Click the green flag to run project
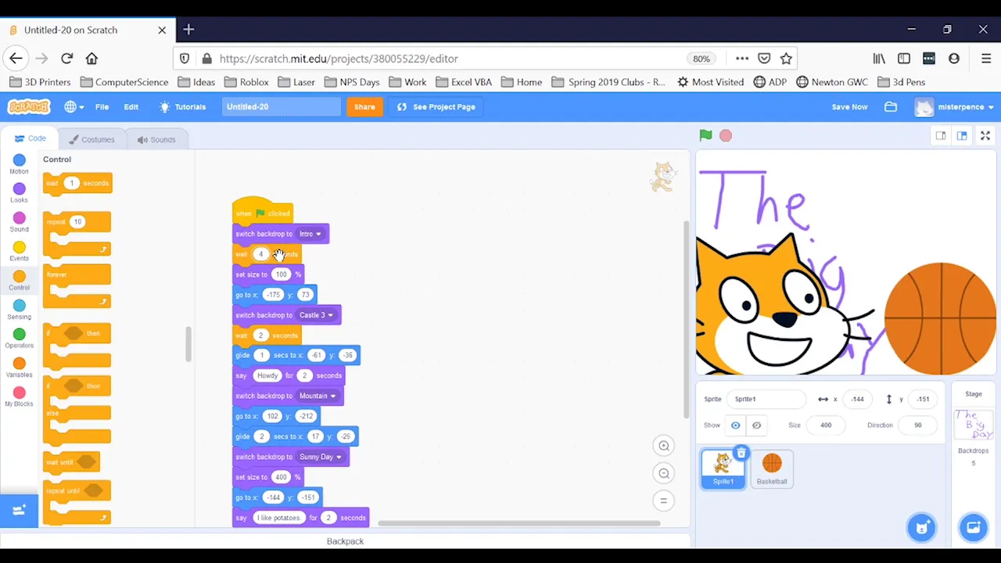The image size is (1001, 563). 705,135
